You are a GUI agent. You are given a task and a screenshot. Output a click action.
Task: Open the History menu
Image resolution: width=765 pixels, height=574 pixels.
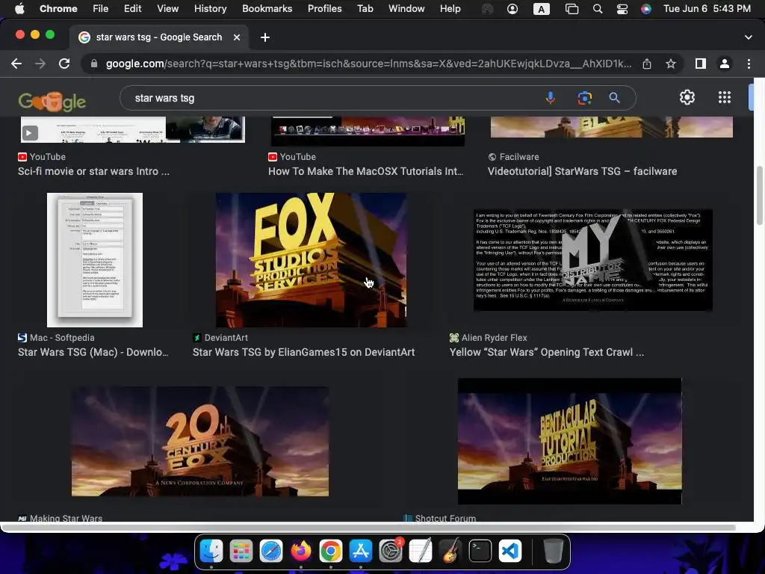(x=210, y=9)
